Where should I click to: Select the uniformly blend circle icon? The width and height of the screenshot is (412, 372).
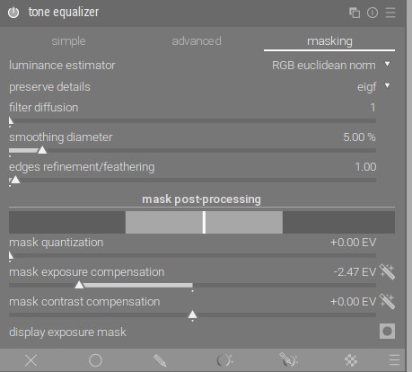point(95,360)
